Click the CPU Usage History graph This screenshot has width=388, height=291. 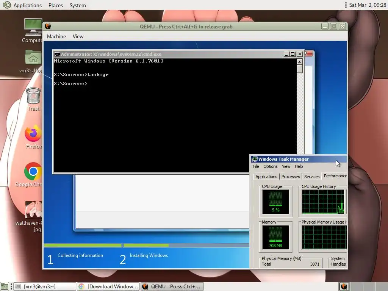(323, 202)
